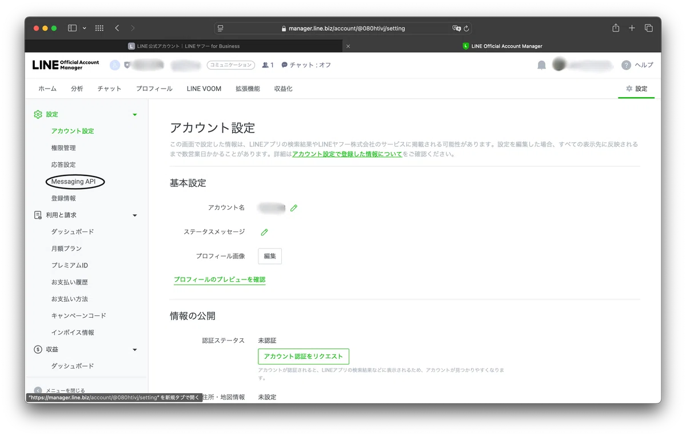Select アカウント設定 in the sidebar
Screen dimensions: 686x436
point(73,131)
